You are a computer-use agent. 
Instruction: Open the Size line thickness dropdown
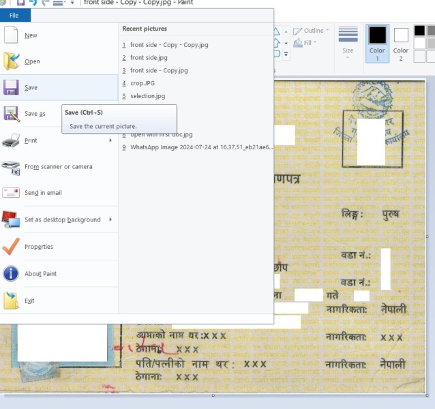(x=348, y=44)
